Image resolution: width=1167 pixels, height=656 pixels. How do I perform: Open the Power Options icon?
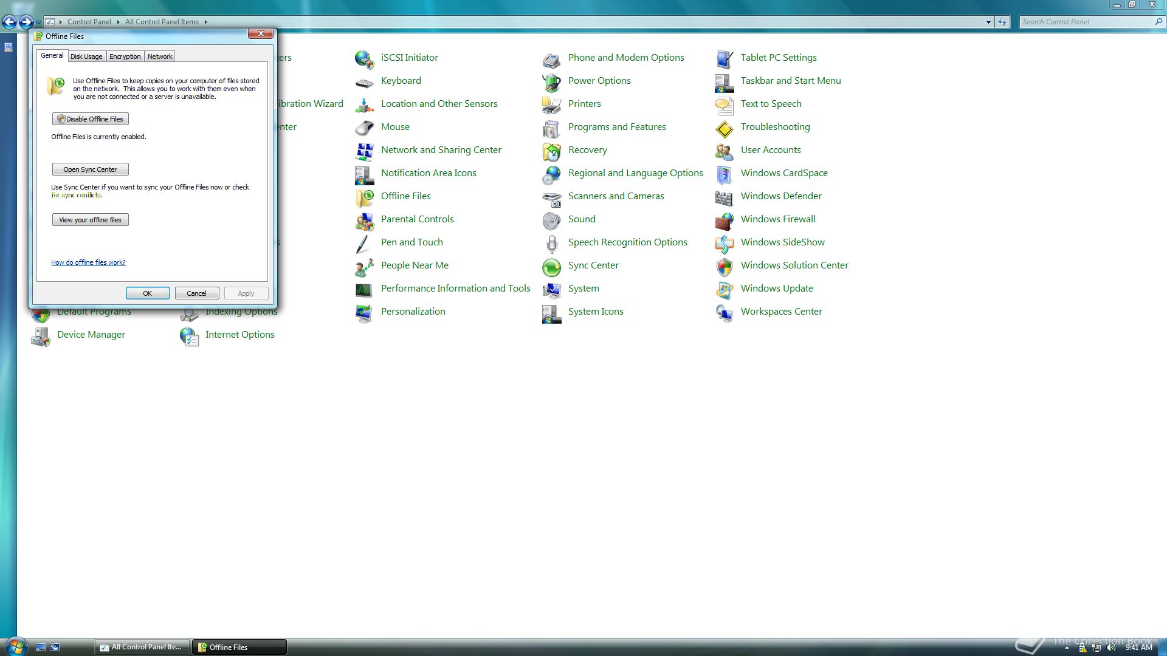point(551,82)
